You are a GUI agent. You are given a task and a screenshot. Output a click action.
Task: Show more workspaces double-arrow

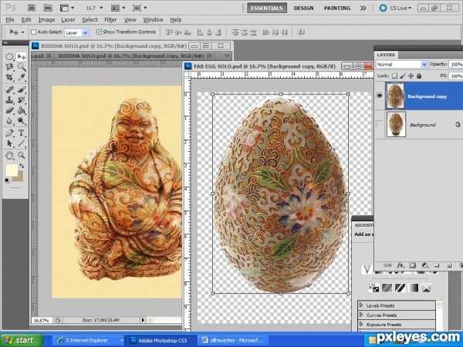pyautogui.click(x=363, y=8)
